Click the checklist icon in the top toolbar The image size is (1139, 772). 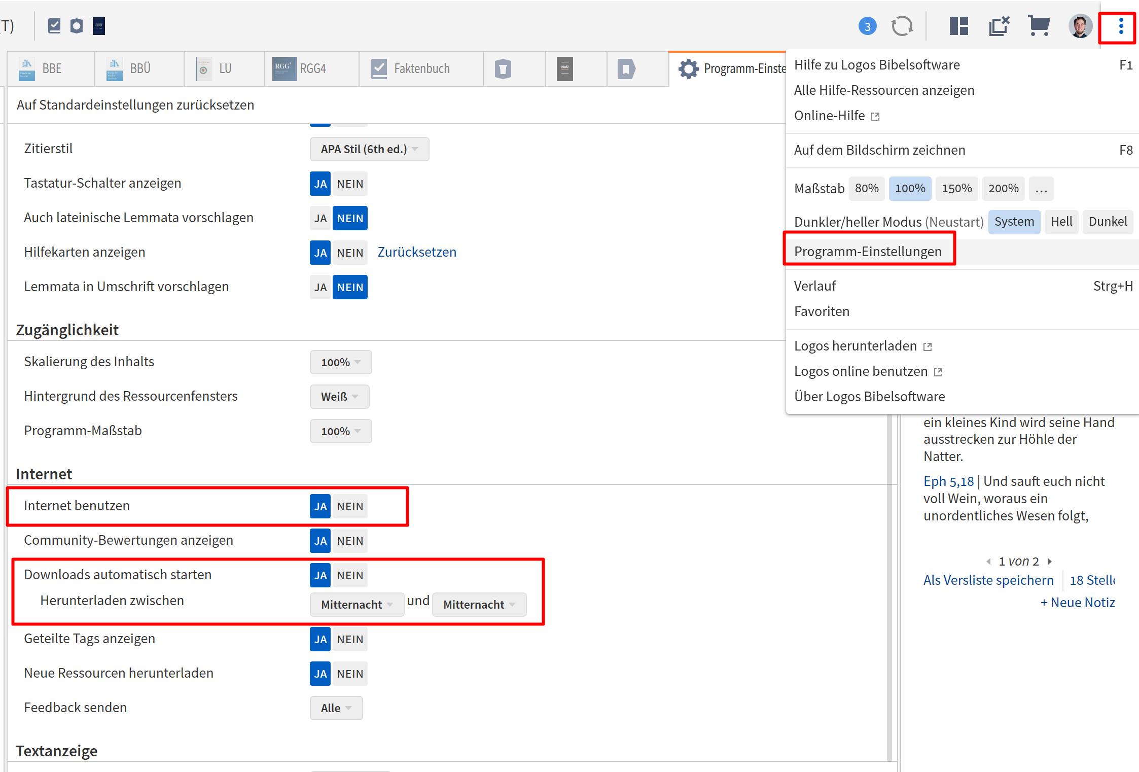[x=54, y=26]
